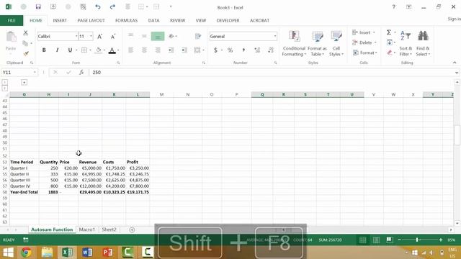Image resolution: width=461 pixels, height=259 pixels.
Task: Click the Save icon in quick access toolbar
Action: coord(38,6)
